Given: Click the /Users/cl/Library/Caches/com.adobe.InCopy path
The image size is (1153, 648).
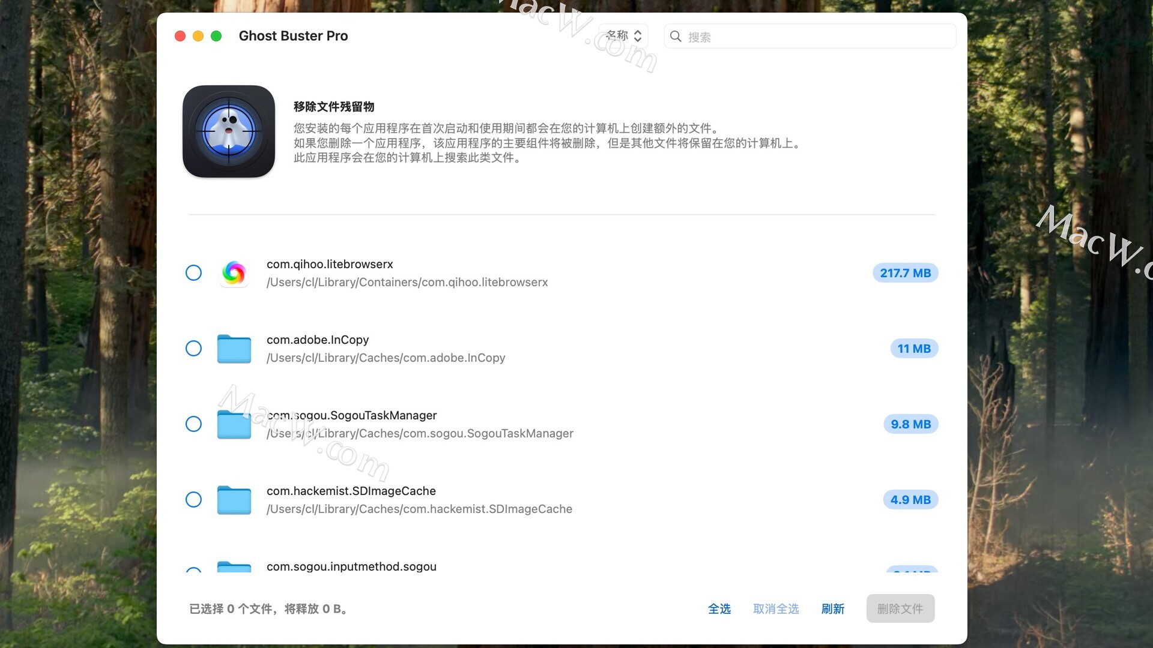Looking at the screenshot, I should click(x=386, y=358).
